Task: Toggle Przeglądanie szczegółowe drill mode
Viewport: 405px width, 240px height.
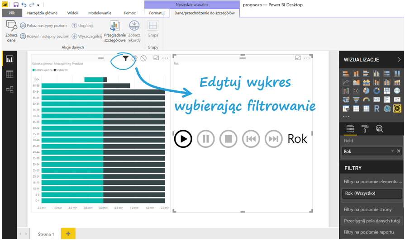Action: pyautogui.click(x=115, y=31)
